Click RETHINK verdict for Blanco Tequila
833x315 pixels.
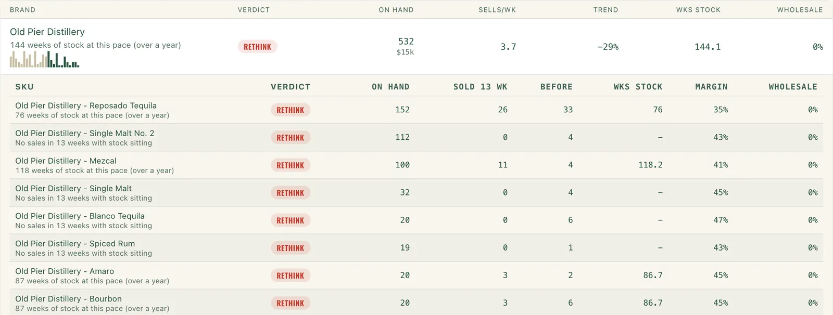[x=291, y=220]
